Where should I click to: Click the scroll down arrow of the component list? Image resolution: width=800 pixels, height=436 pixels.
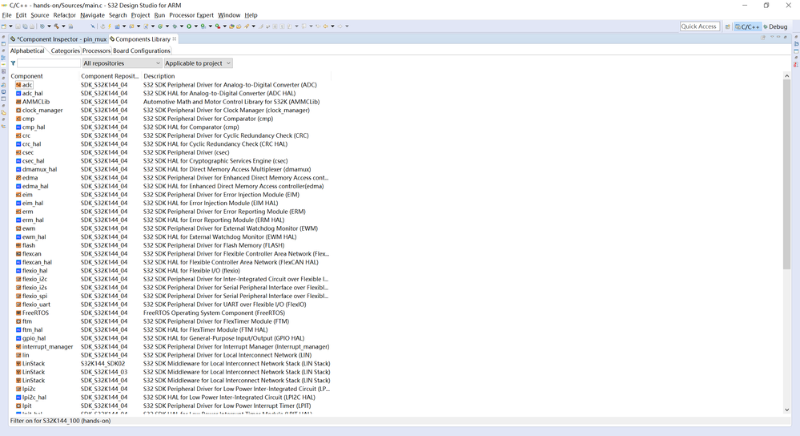click(x=786, y=410)
